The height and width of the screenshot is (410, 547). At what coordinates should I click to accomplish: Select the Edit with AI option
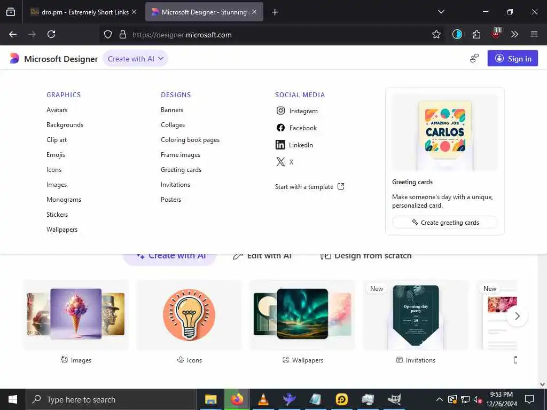coord(263,256)
